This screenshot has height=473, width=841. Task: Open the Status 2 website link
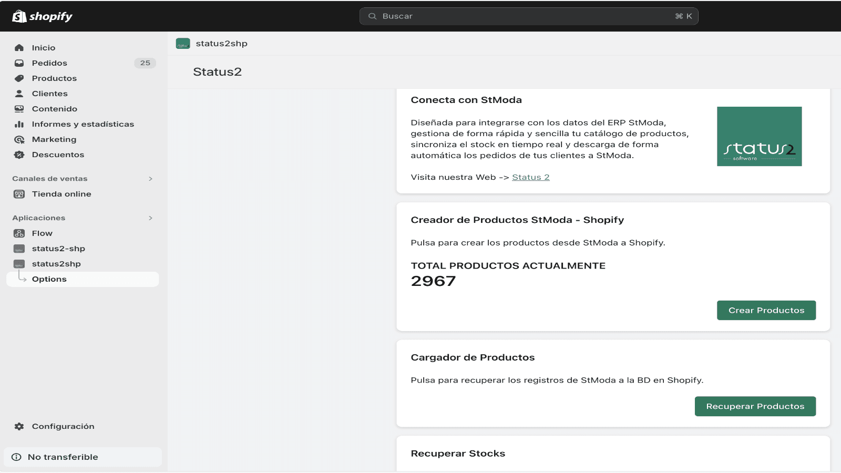pyautogui.click(x=530, y=177)
